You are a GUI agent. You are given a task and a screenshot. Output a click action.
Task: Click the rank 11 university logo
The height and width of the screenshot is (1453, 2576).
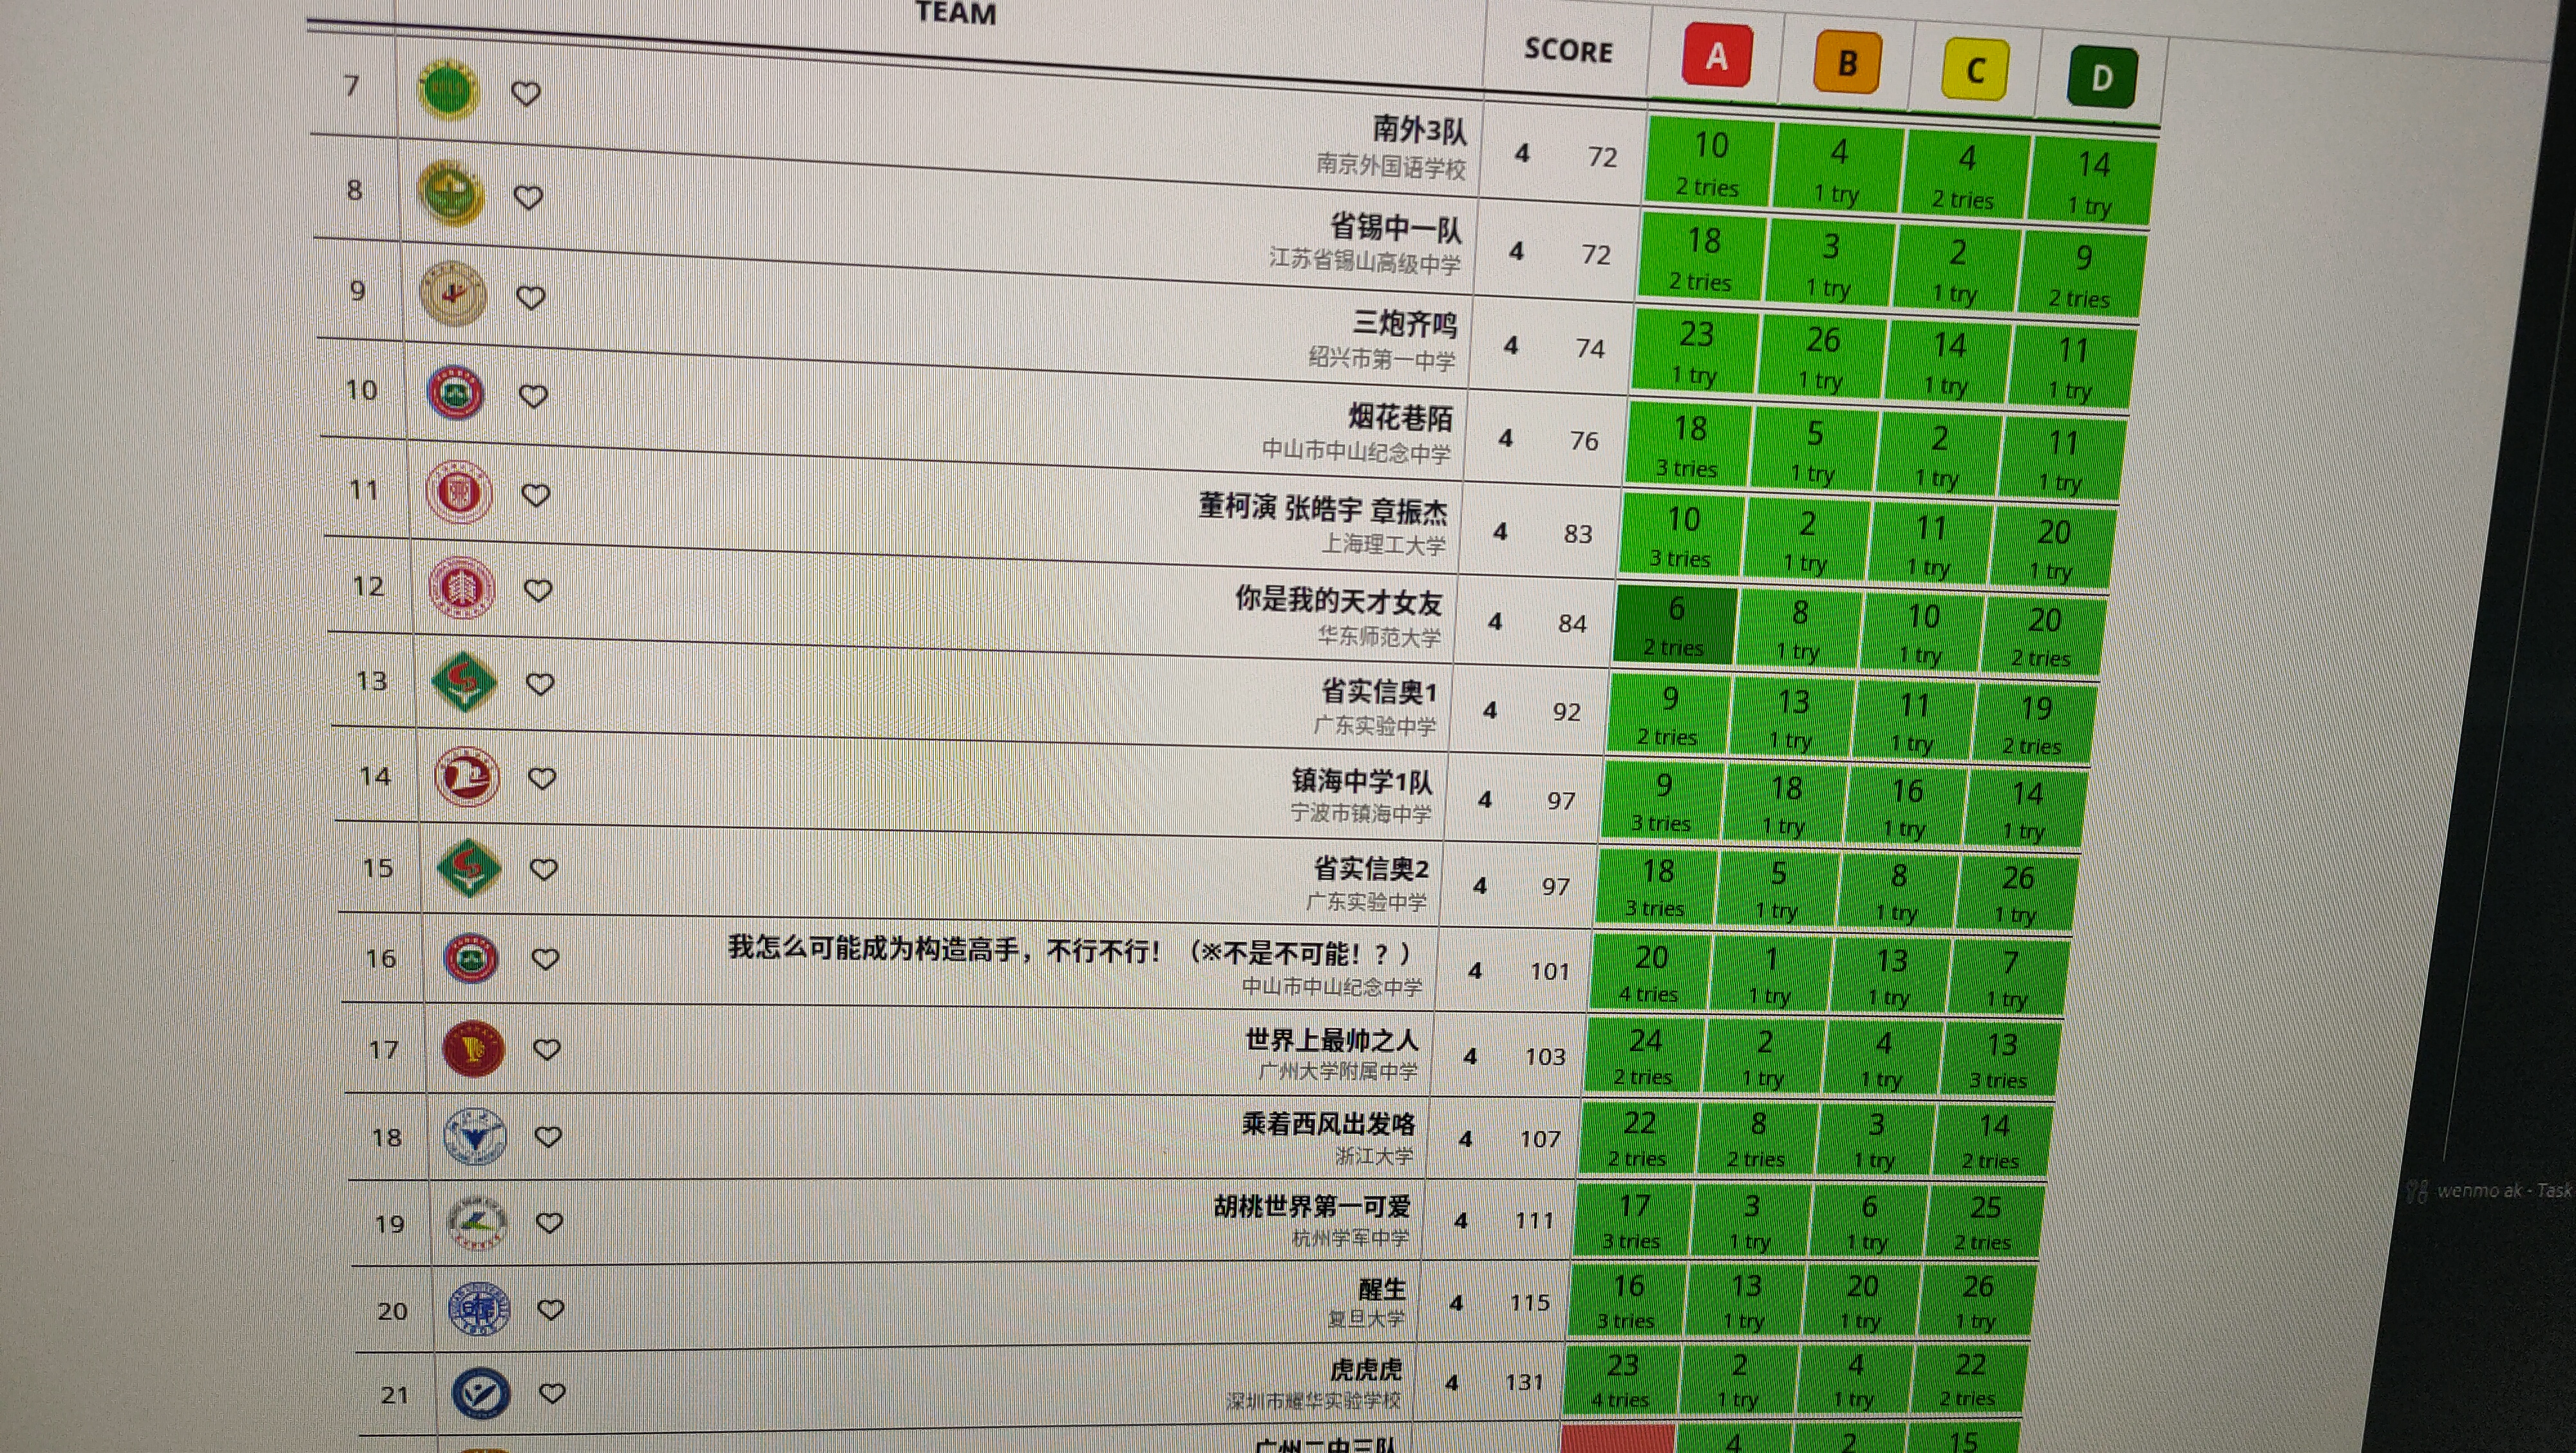[459, 492]
